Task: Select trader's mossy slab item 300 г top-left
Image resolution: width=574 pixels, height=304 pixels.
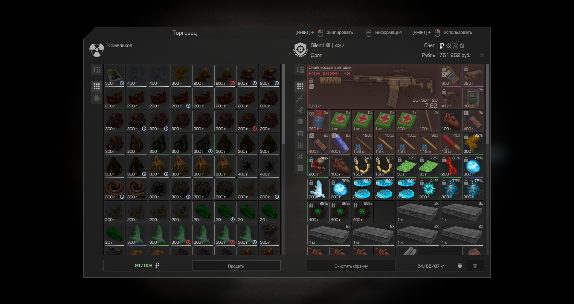Action: [114, 75]
